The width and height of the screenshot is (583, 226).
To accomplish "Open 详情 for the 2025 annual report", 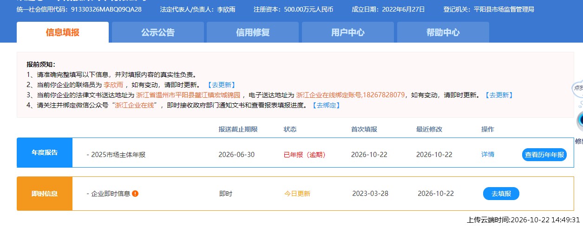I will pyautogui.click(x=488, y=154).
